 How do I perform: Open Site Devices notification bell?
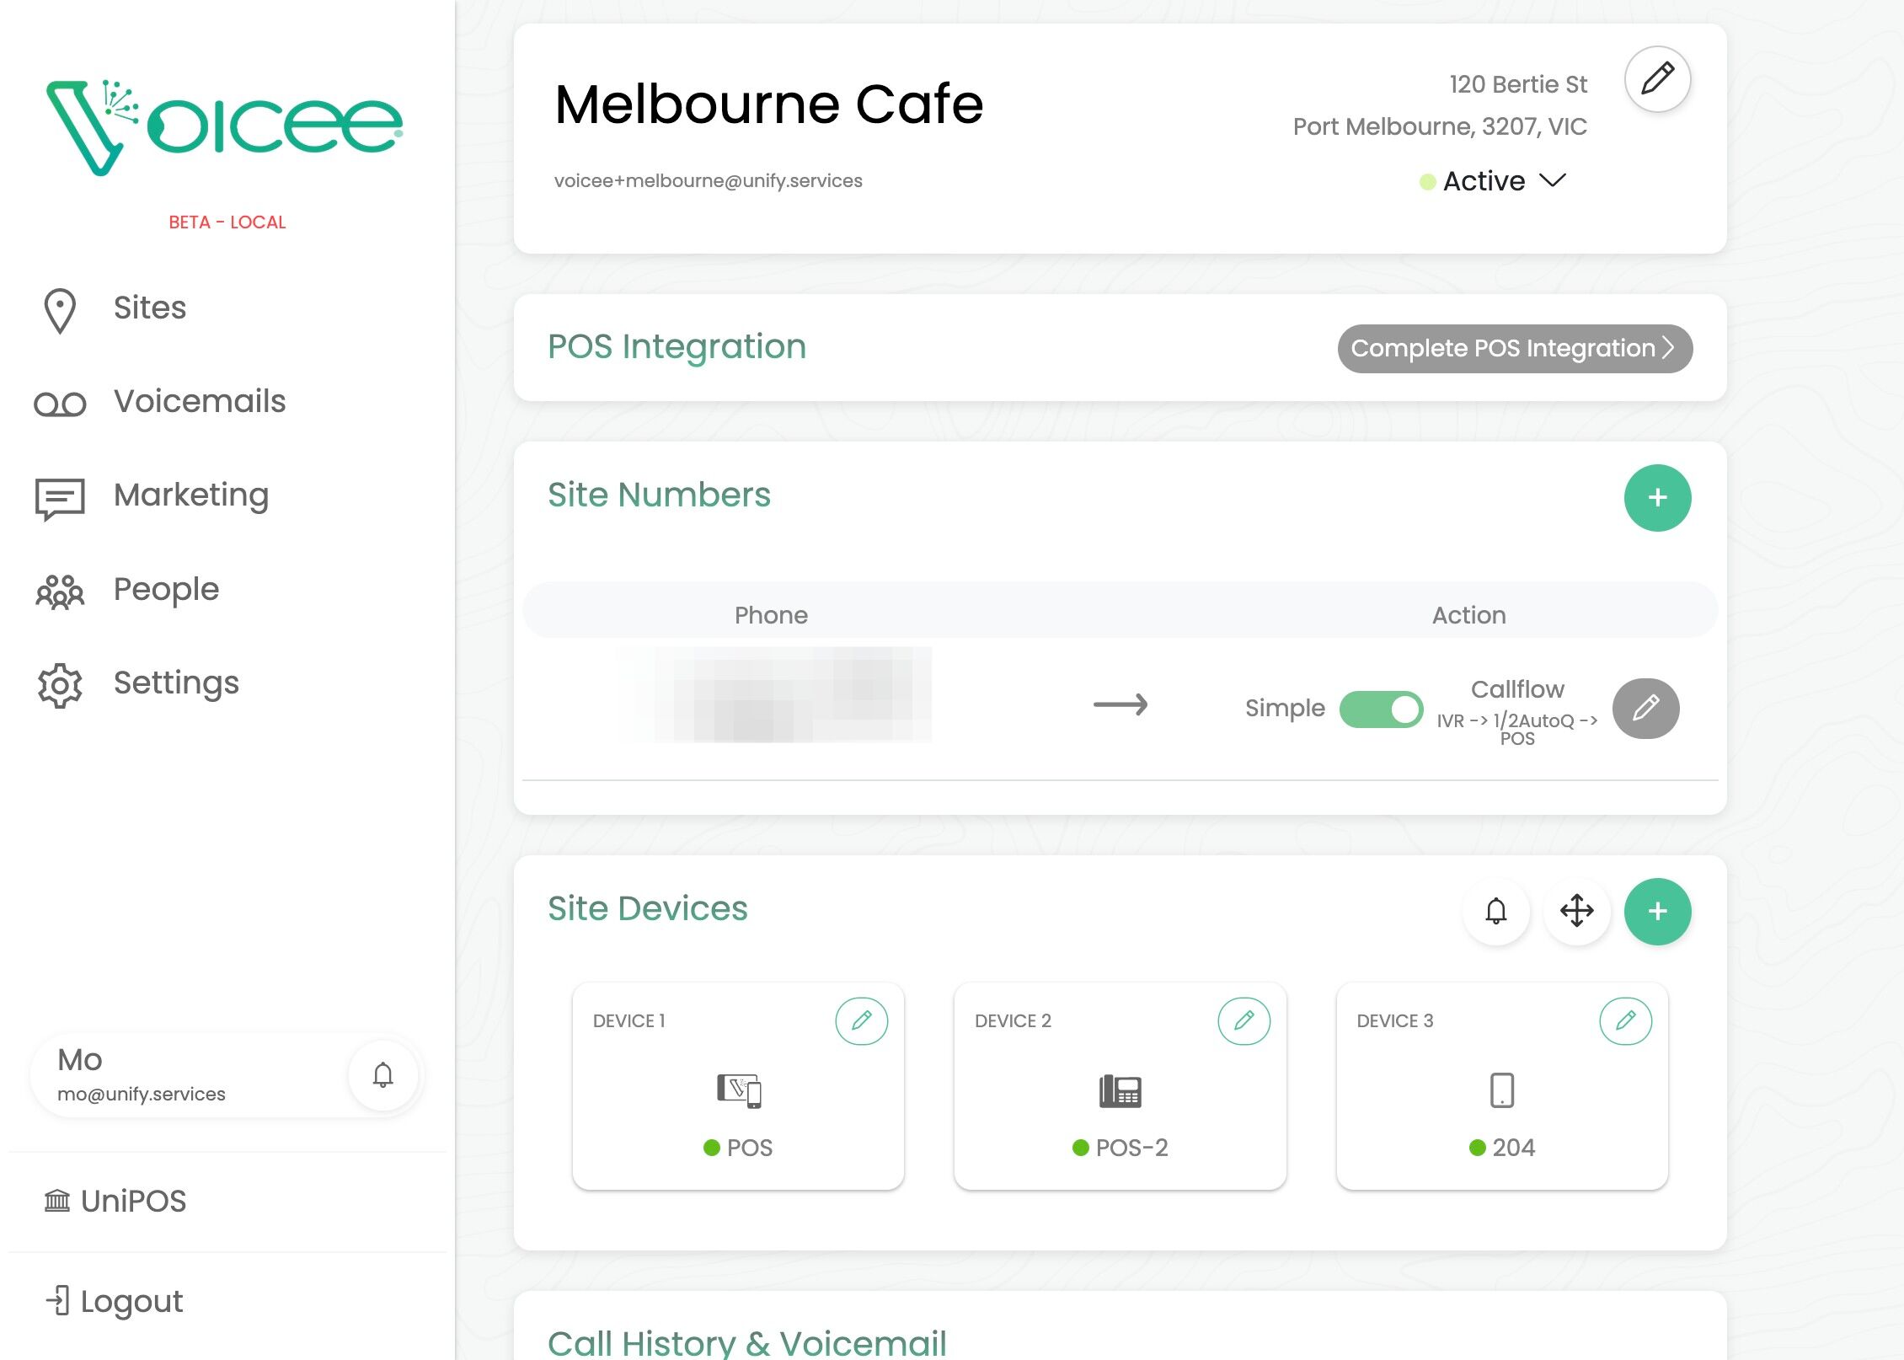click(x=1495, y=911)
